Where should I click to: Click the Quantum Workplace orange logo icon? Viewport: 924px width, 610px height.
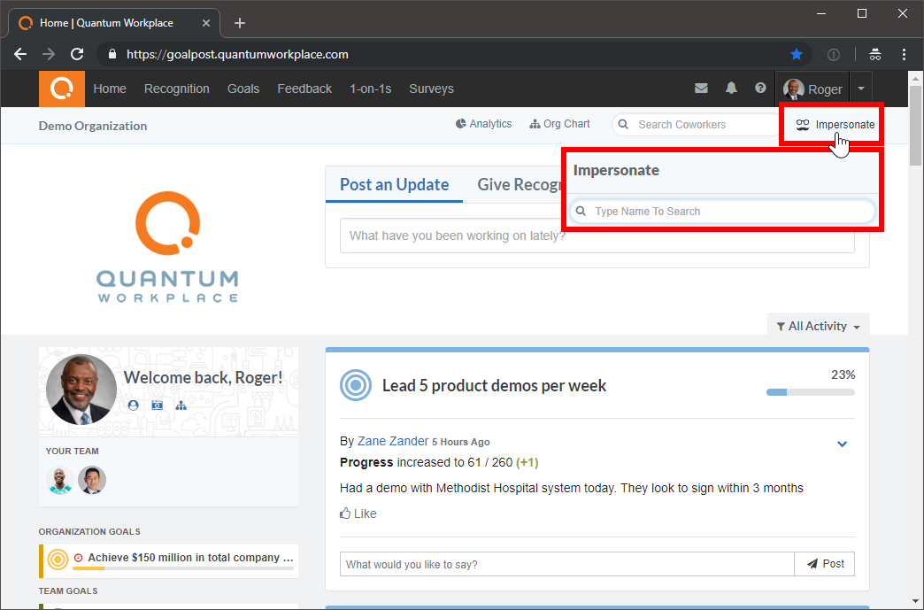[62, 89]
